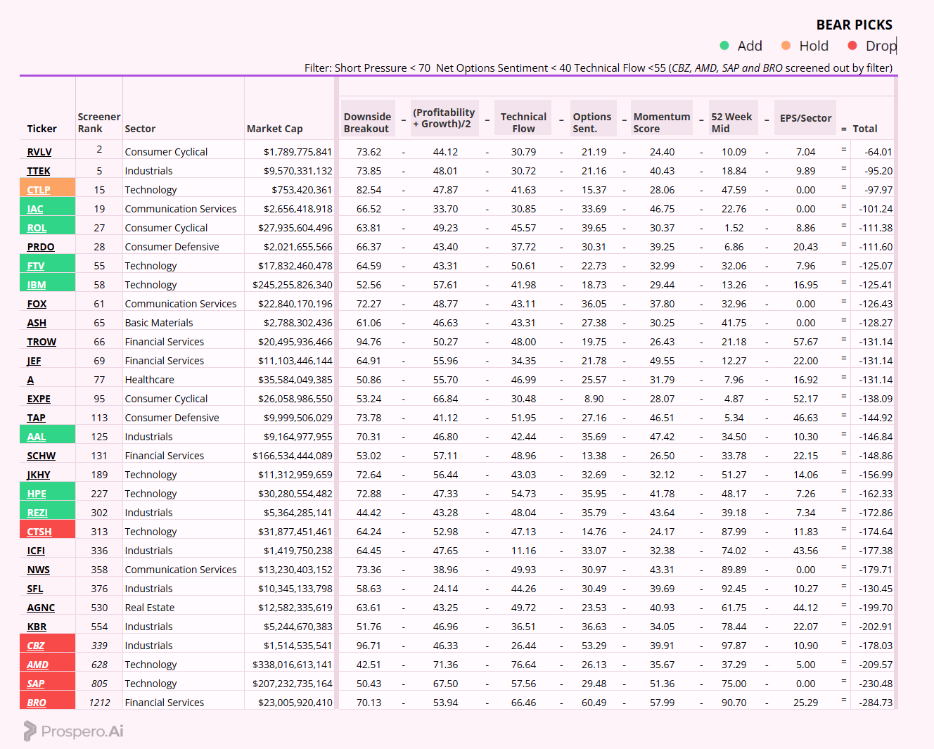
Task: Click the Prospero.Ai logo icon
Action: tap(30, 731)
